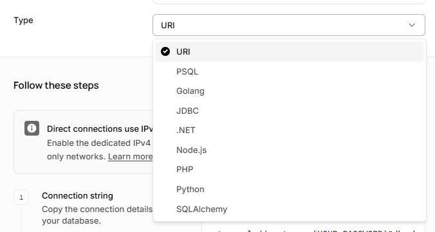This screenshot has width=435, height=232.
Task: Click the Type field label
Action: coord(23,20)
